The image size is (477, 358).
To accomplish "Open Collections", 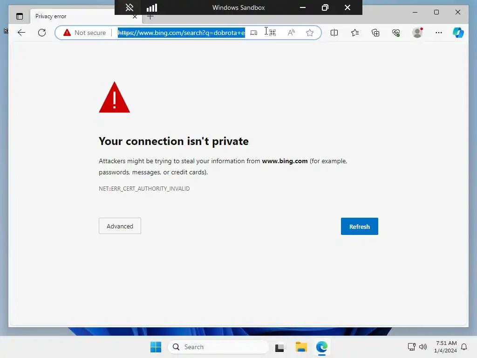I will click(x=375, y=33).
